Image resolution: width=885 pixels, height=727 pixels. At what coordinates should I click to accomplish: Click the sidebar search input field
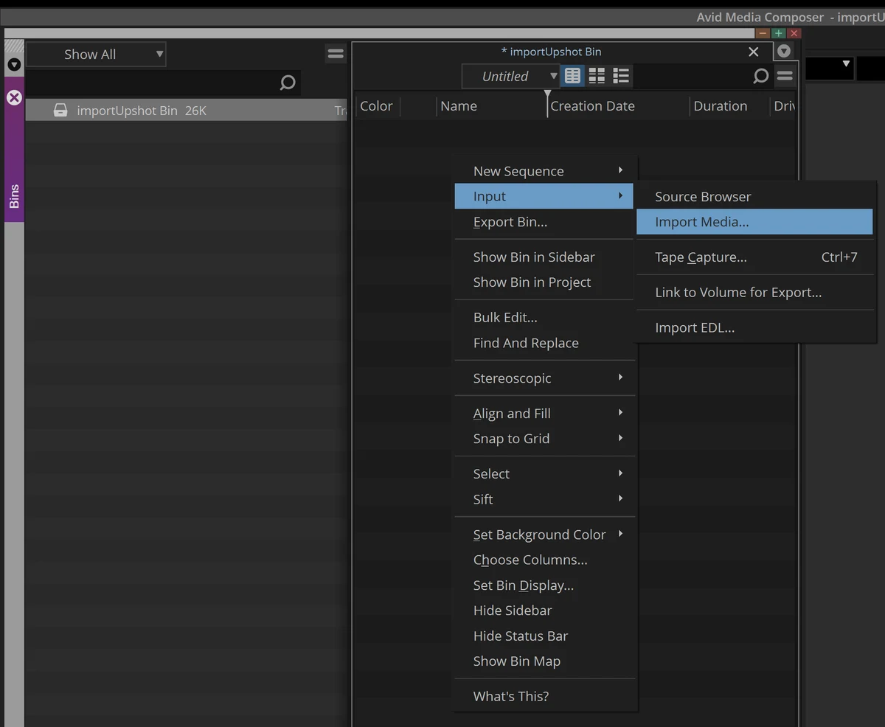(x=164, y=83)
